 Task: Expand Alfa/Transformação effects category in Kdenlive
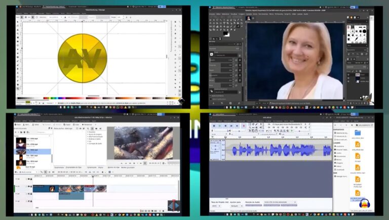pos(96,137)
